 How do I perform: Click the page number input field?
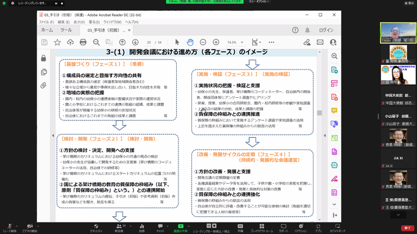[x=149, y=42]
